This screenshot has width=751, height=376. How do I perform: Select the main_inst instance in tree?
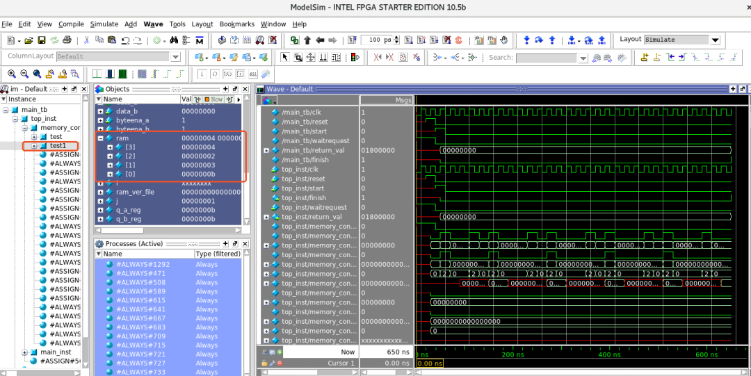point(56,352)
